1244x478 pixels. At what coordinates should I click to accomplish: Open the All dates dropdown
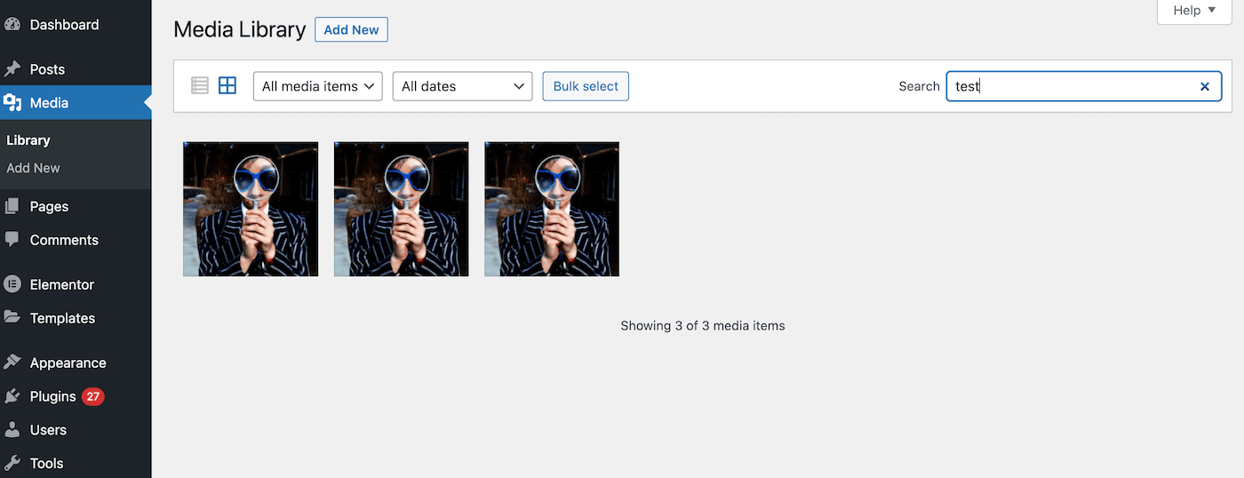pos(462,86)
